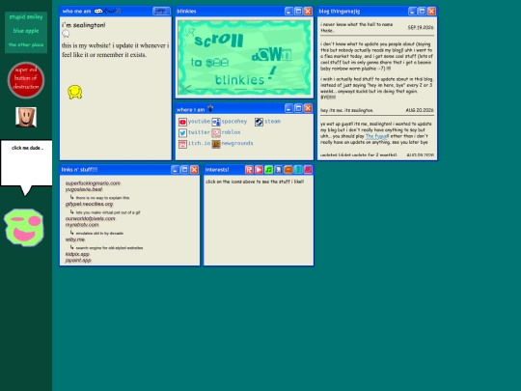This screenshot has width=521, height=391.
Task: Open the myretrotv.com link
Action: (x=82, y=225)
